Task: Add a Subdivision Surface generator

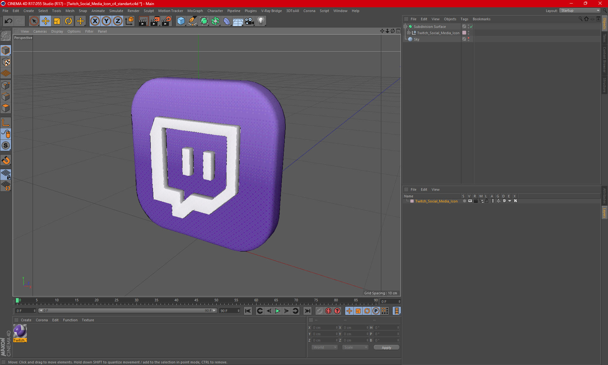Action: [x=204, y=21]
